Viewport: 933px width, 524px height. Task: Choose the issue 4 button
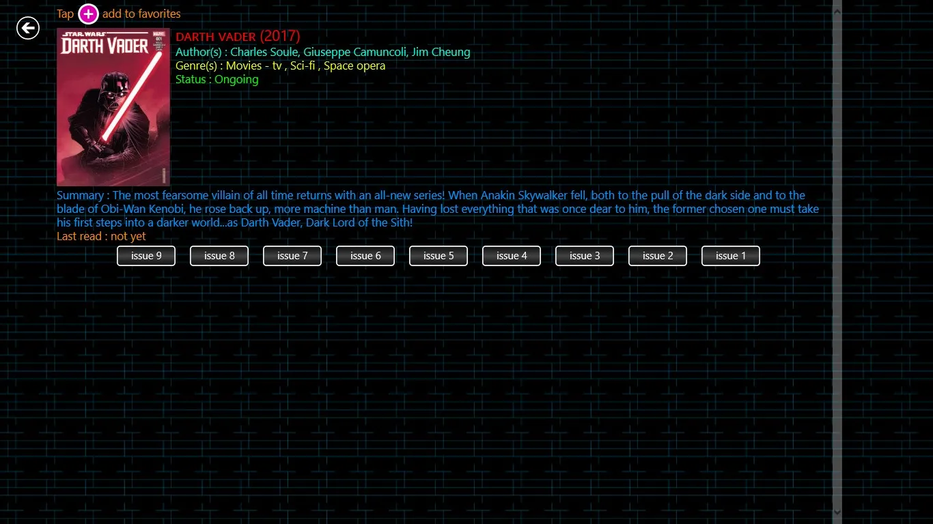coord(512,256)
